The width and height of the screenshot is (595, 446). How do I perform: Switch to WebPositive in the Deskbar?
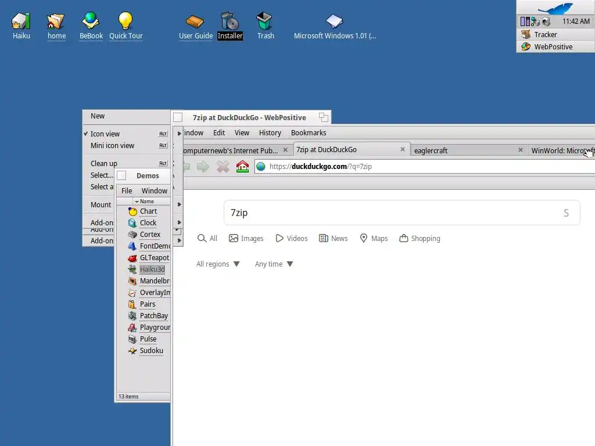(x=555, y=46)
